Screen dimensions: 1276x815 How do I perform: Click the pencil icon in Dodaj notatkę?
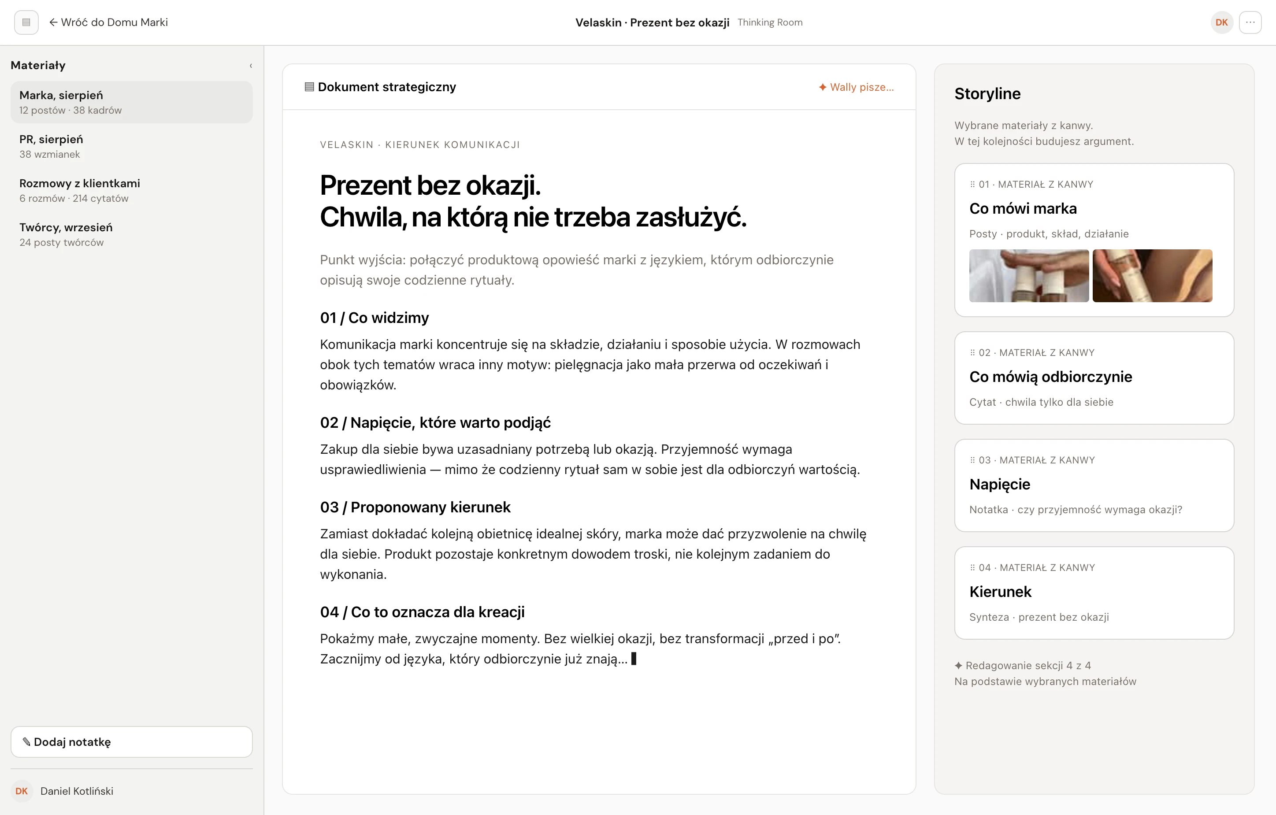point(26,741)
